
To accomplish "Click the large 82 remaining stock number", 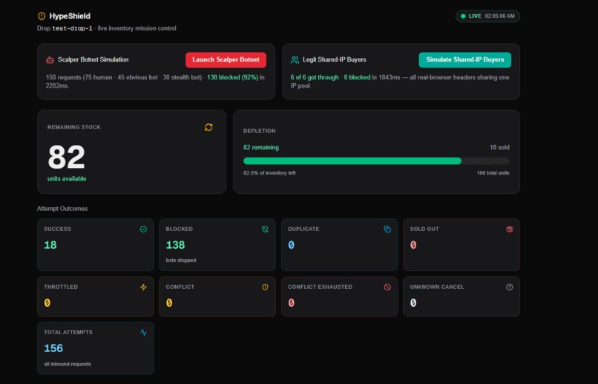I will click(66, 157).
